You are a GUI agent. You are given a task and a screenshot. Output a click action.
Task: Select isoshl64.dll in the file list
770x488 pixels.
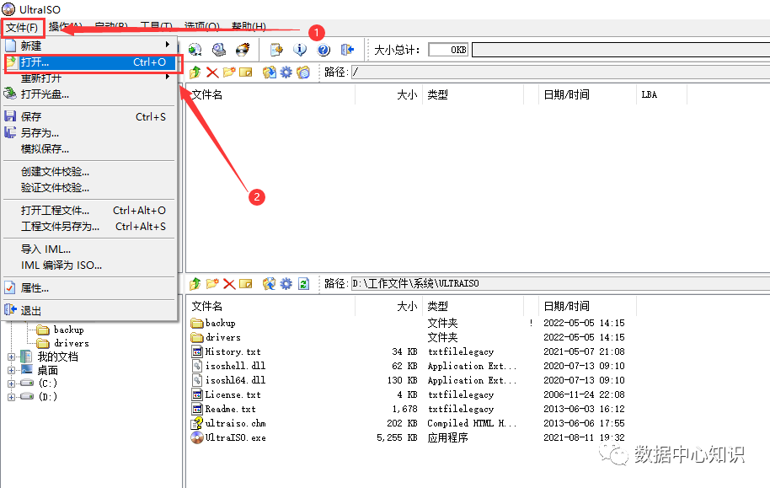(x=235, y=380)
